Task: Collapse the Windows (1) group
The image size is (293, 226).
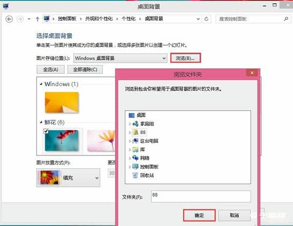Action: point(41,84)
